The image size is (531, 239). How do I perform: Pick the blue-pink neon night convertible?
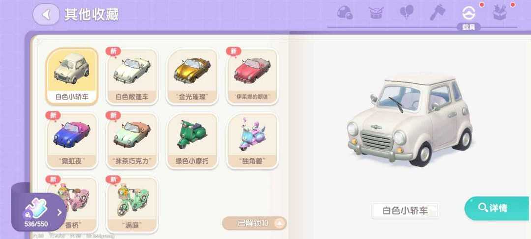pos(72,141)
